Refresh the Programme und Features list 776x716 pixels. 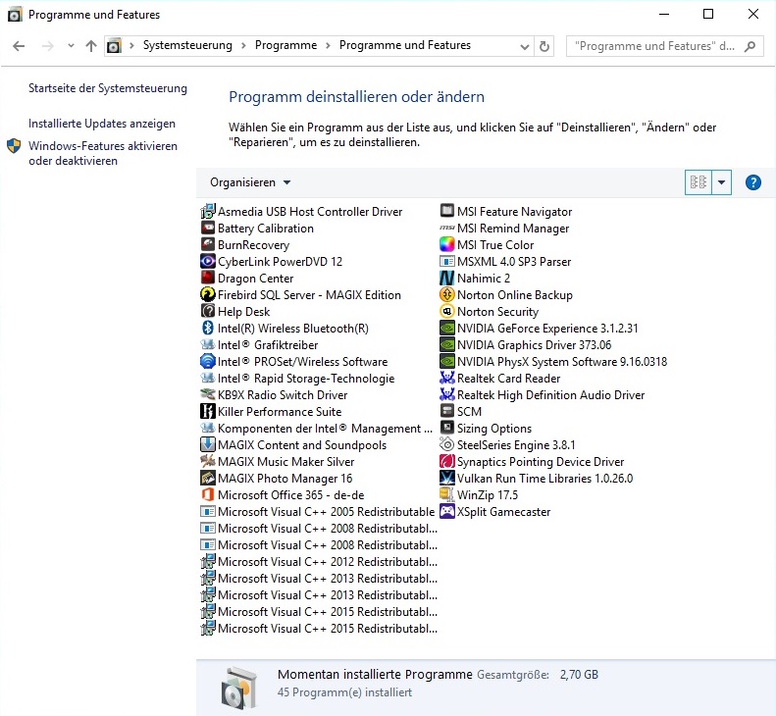pyautogui.click(x=543, y=46)
